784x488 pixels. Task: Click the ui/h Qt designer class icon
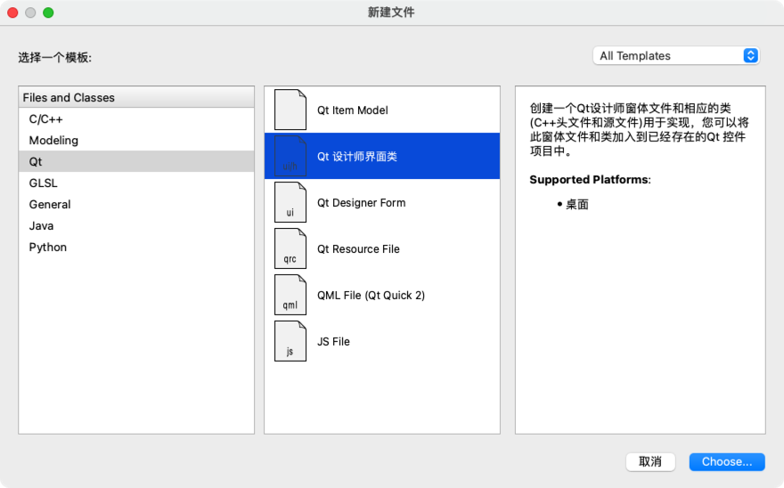coord(290,156)
